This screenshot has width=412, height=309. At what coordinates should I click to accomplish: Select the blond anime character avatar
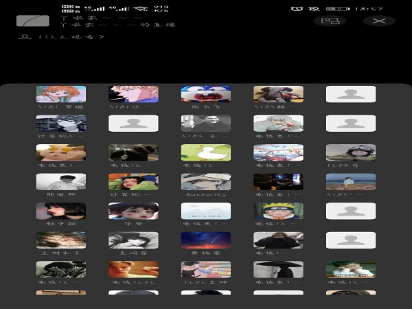tap(133, 94)
